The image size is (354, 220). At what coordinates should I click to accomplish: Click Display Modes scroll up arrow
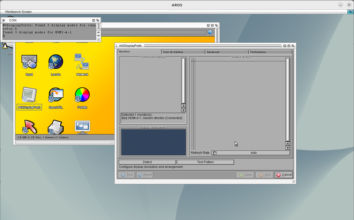[x=288, y=144]
